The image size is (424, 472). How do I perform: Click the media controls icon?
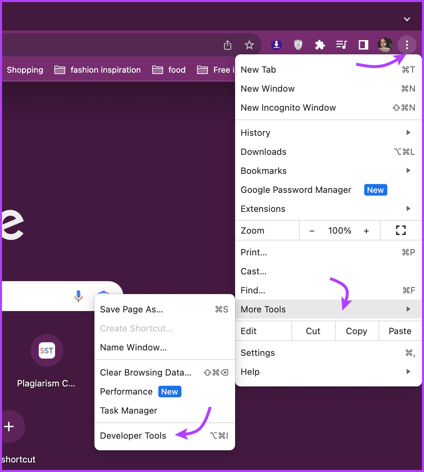[x=341, y=44]
